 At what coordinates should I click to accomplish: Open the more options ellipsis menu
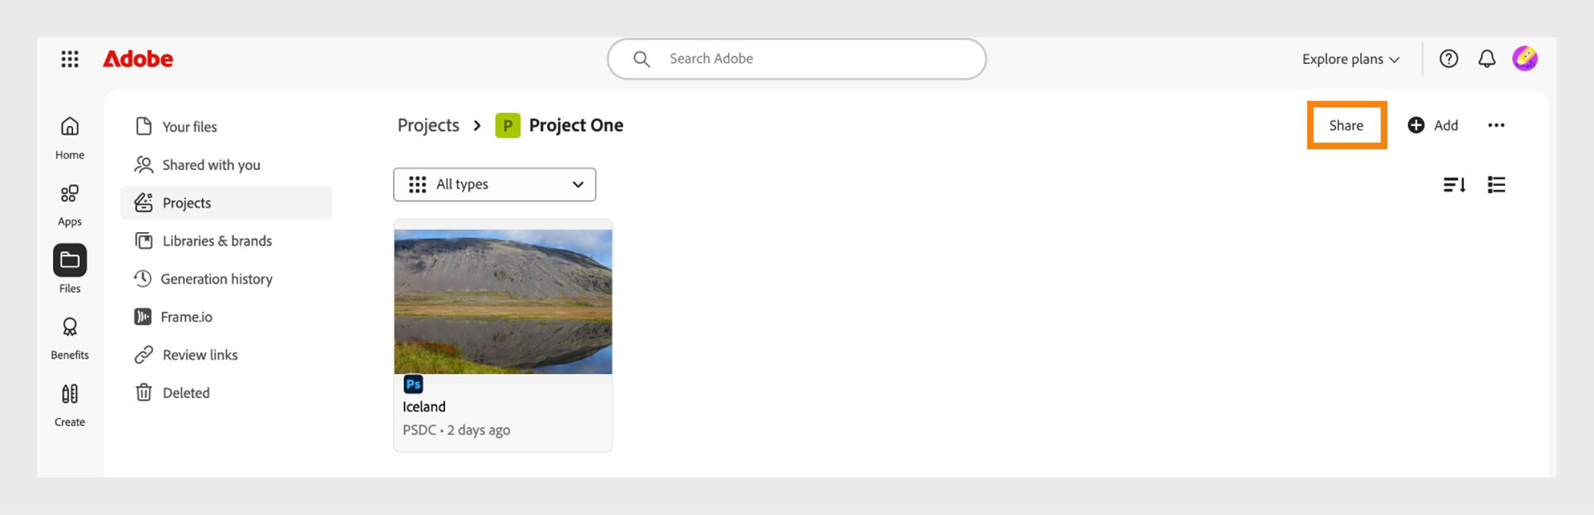point(1496,125)
